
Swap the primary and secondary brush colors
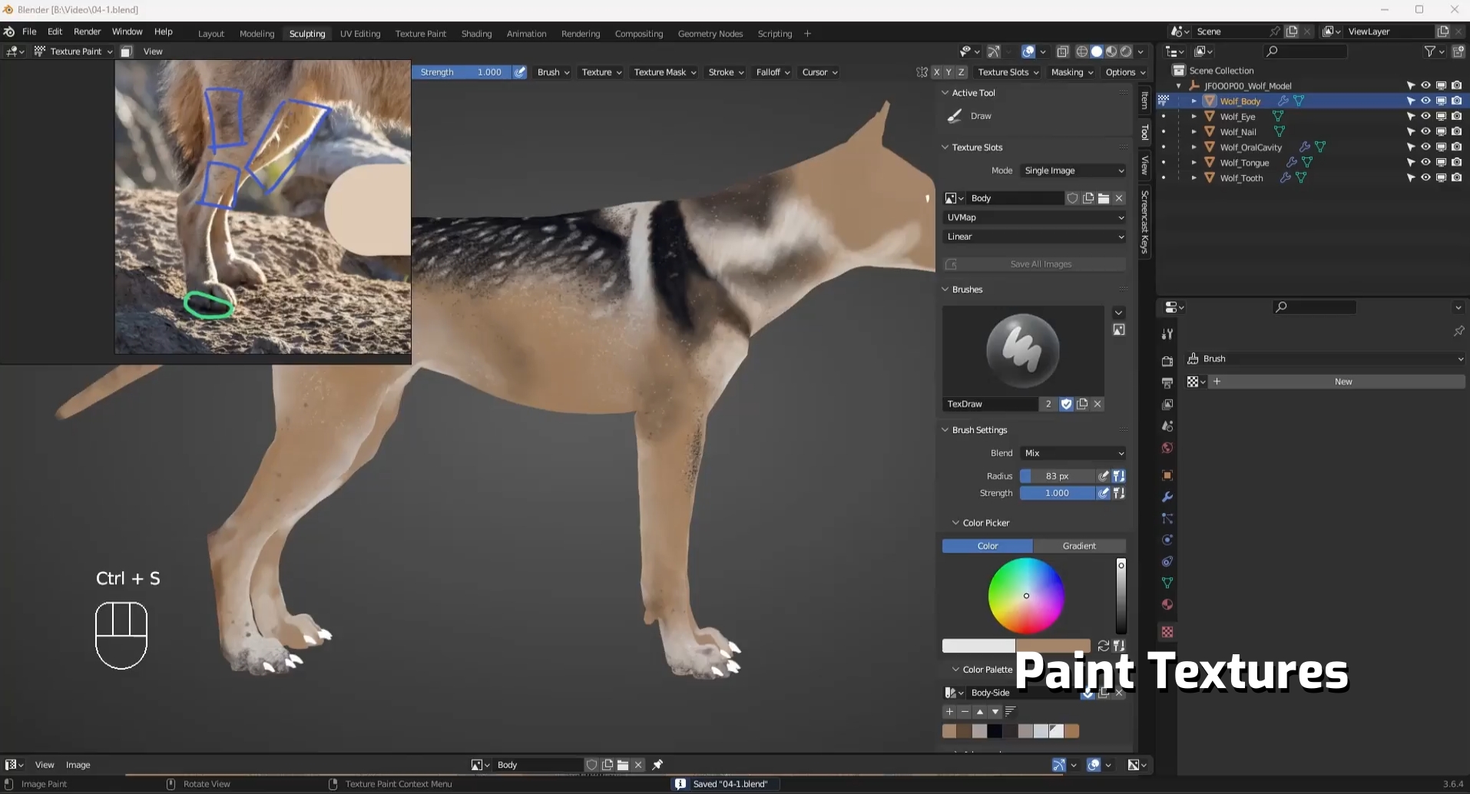(x=1103, y=646)
